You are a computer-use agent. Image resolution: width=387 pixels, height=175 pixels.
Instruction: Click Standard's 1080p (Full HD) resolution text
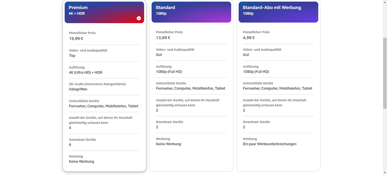(x=169, y=72)
